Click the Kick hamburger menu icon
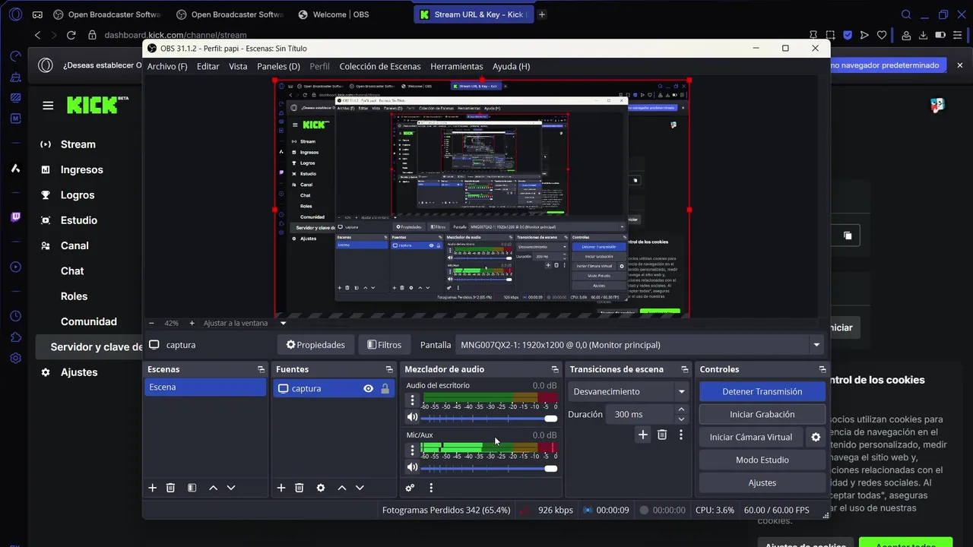Image resolution: width=973 pixels, height=547 pixels. 48,106
